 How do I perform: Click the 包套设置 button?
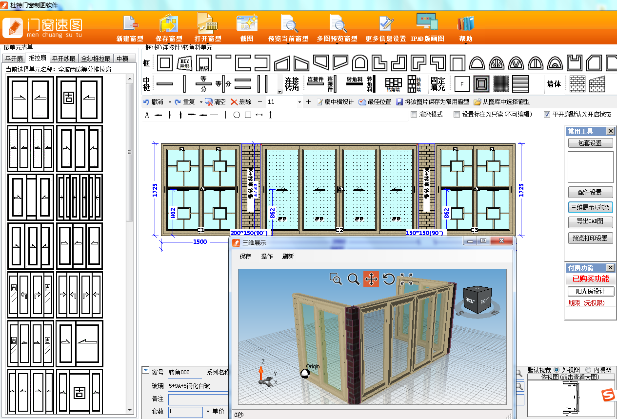591,143
